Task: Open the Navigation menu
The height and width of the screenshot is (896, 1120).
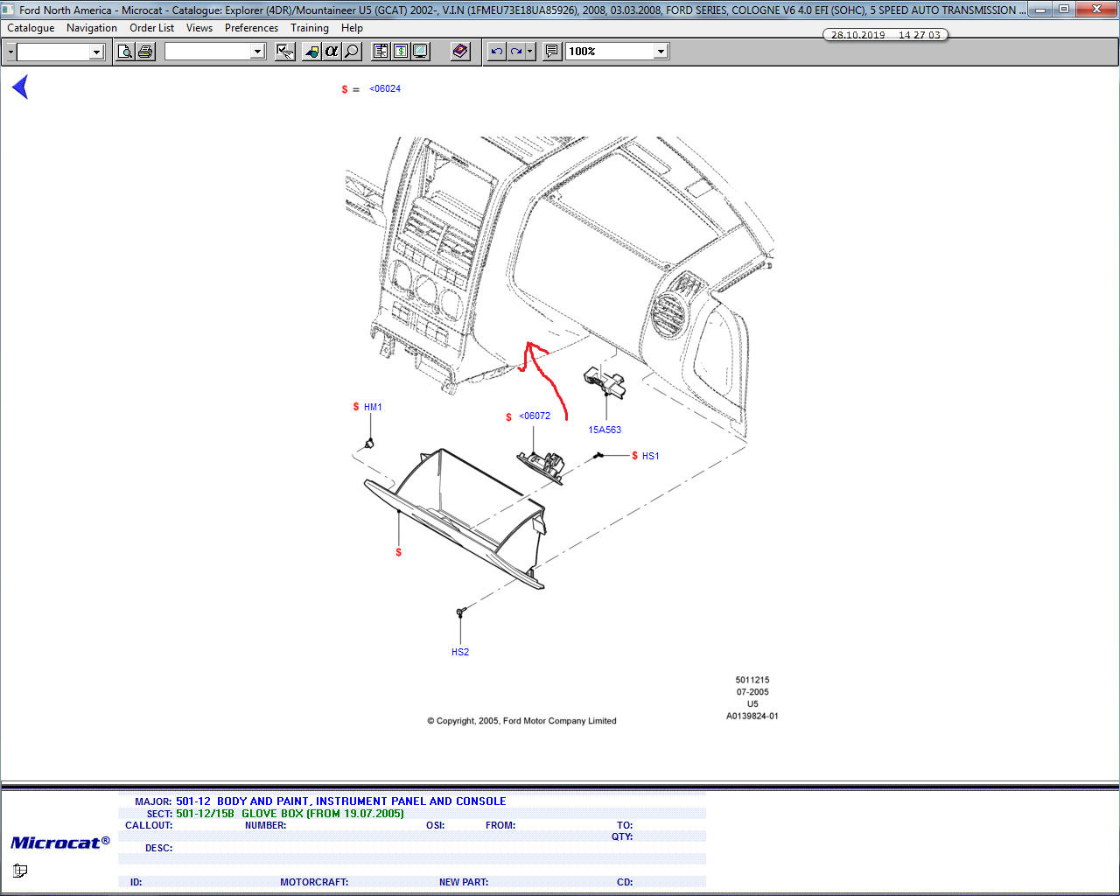Action: [92, 28]
